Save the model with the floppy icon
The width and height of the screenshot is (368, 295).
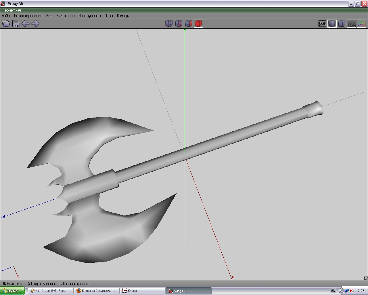pyautogui.click(x=16, y=24)
